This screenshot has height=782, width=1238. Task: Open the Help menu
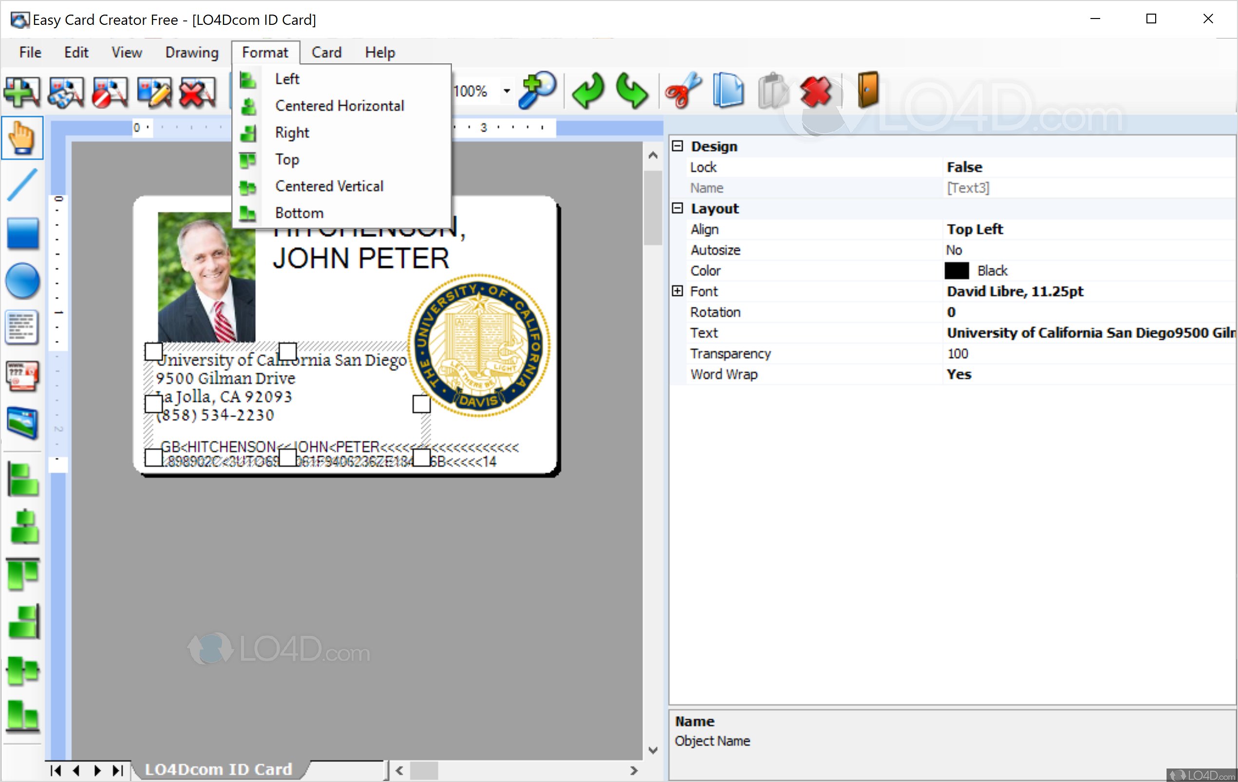click(380, 53)
